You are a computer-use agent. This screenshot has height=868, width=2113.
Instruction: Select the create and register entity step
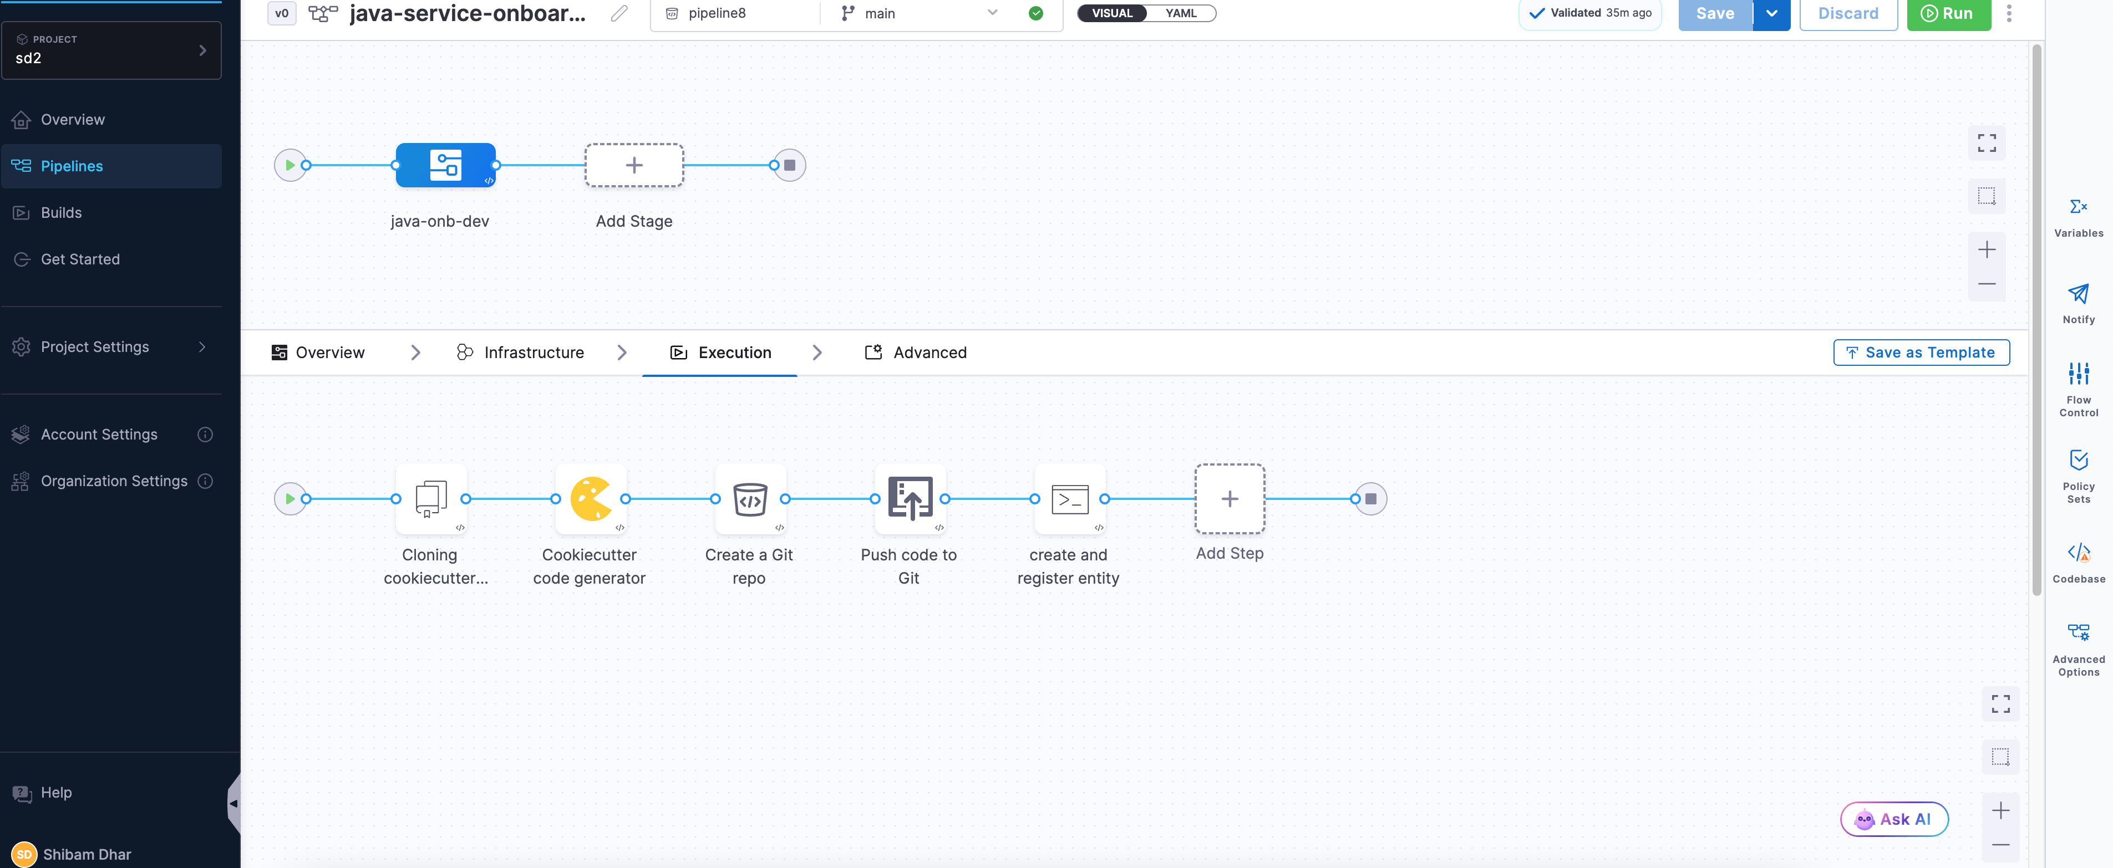click(x=1070, y=498)
